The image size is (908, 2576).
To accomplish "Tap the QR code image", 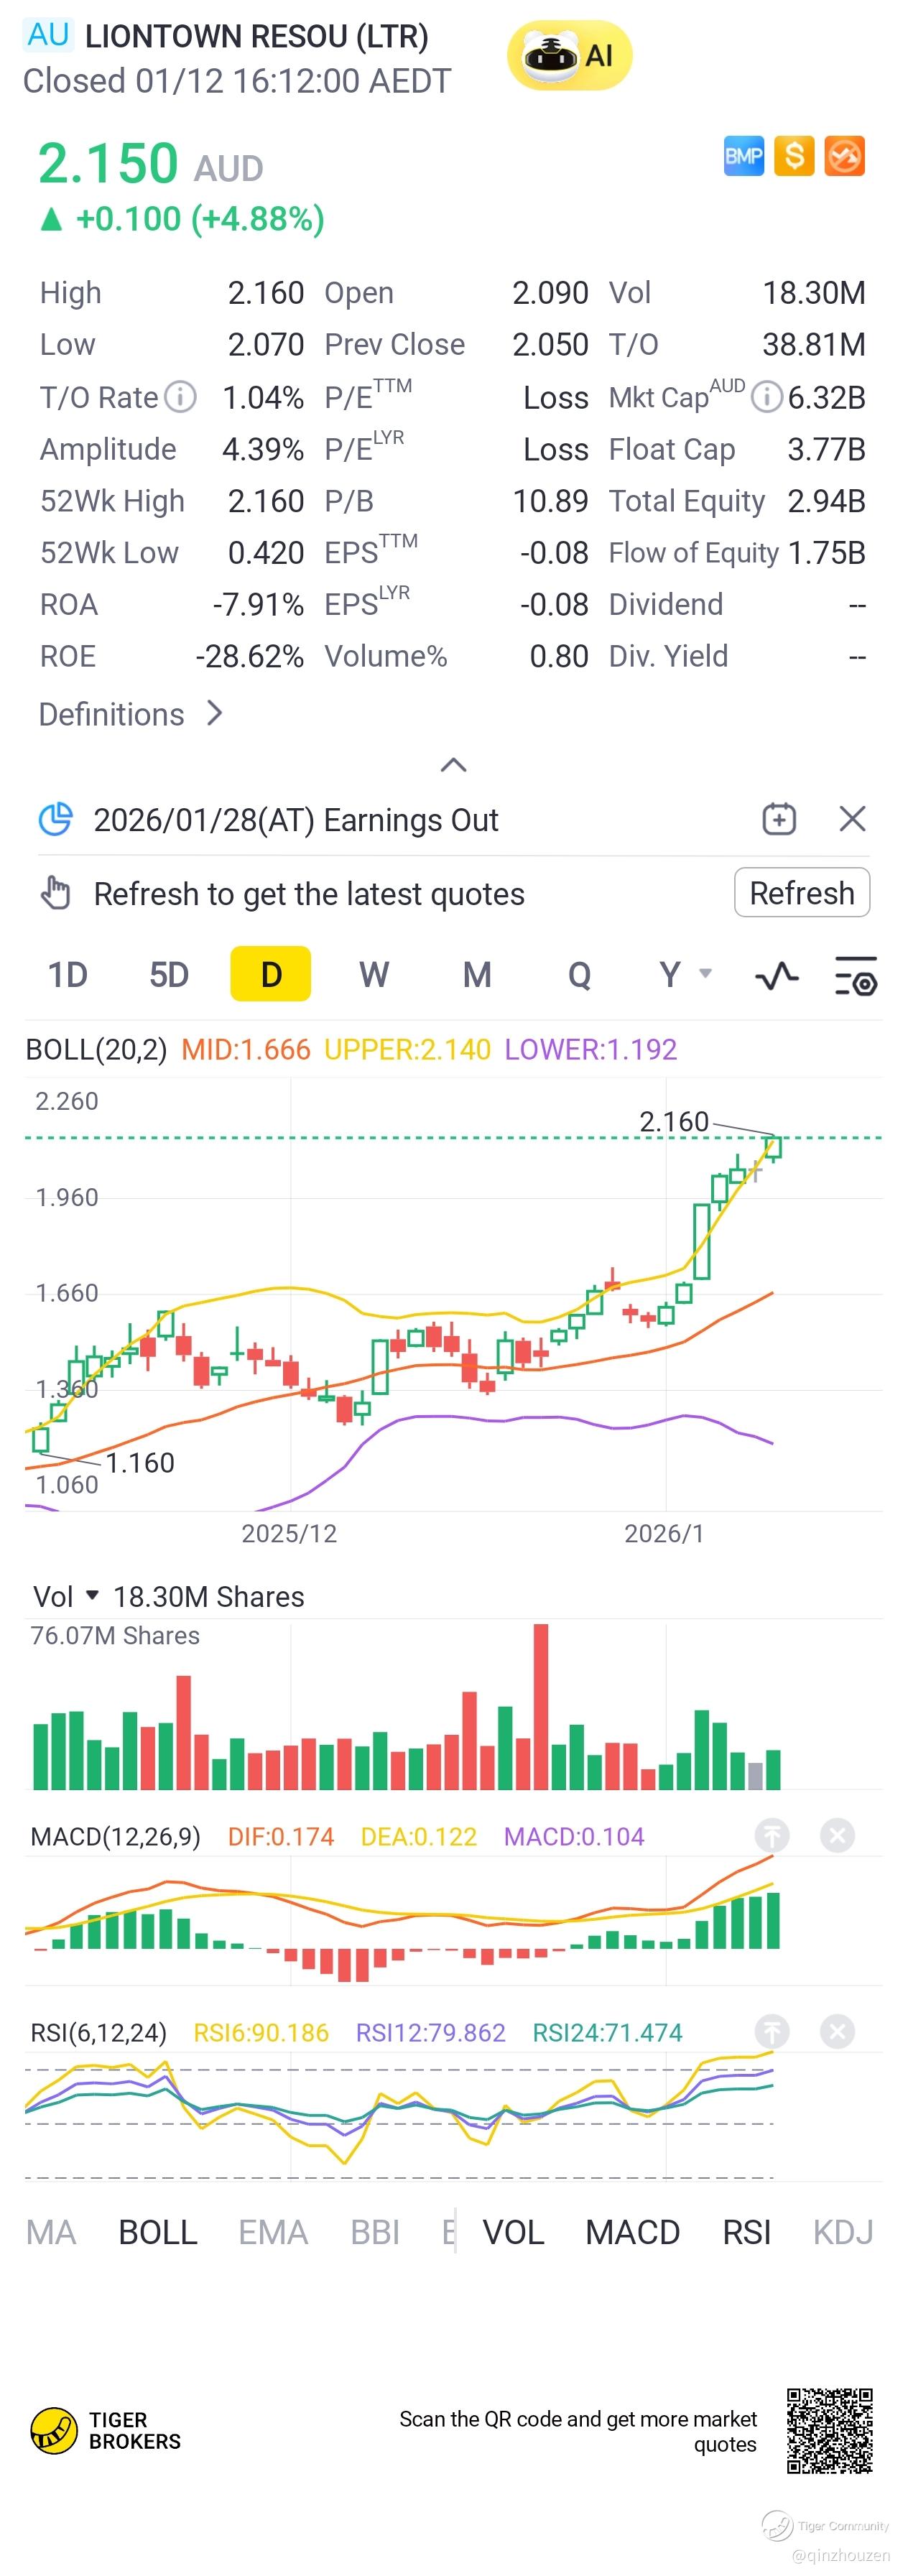I will click(829, 2430).
